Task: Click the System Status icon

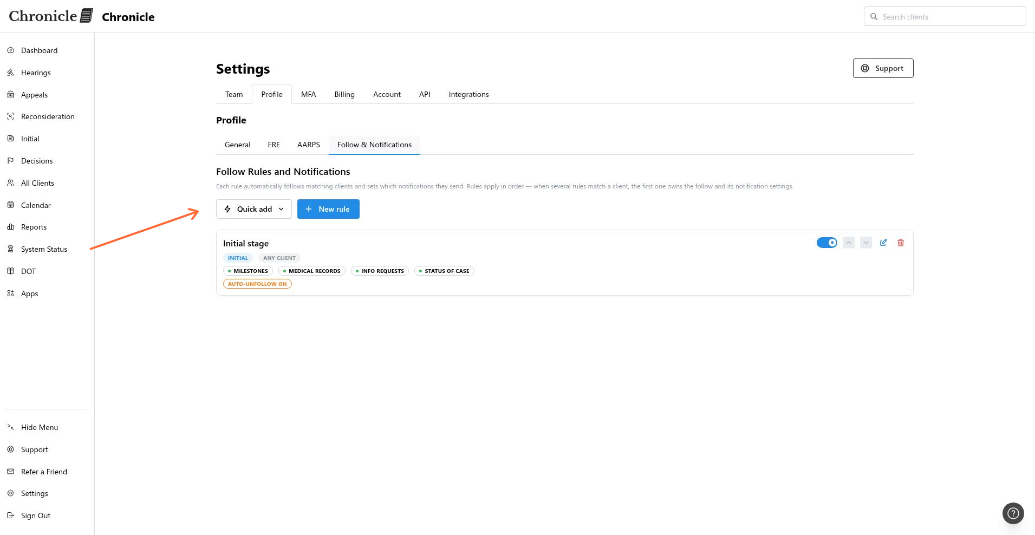Action: pyautogui.click(x=10, y=249)
